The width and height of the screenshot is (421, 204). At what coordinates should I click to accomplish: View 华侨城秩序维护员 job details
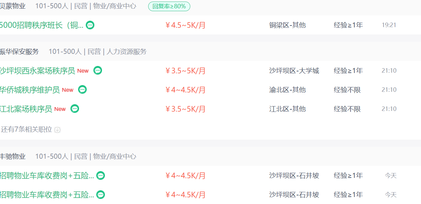pyautogui.click(x=30, y=90)
